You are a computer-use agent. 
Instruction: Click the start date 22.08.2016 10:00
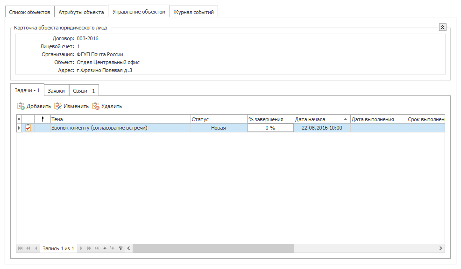322,128
